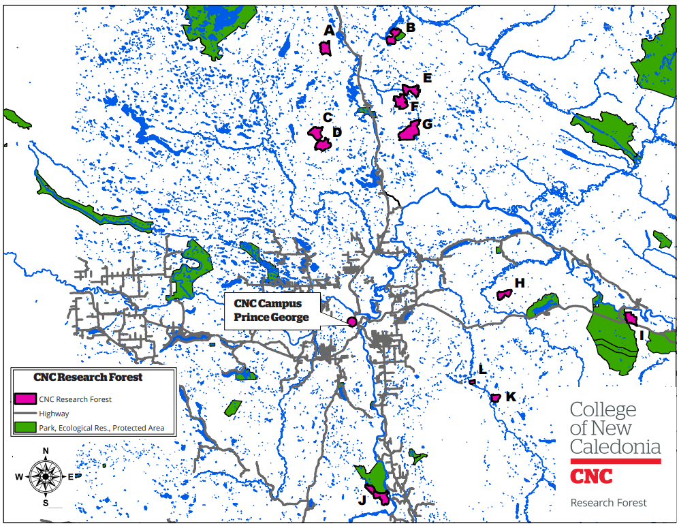Viewport: 679px width, 526px height.
Task: Select the tiny parcel labeled L
Action: tap(471, 382)
